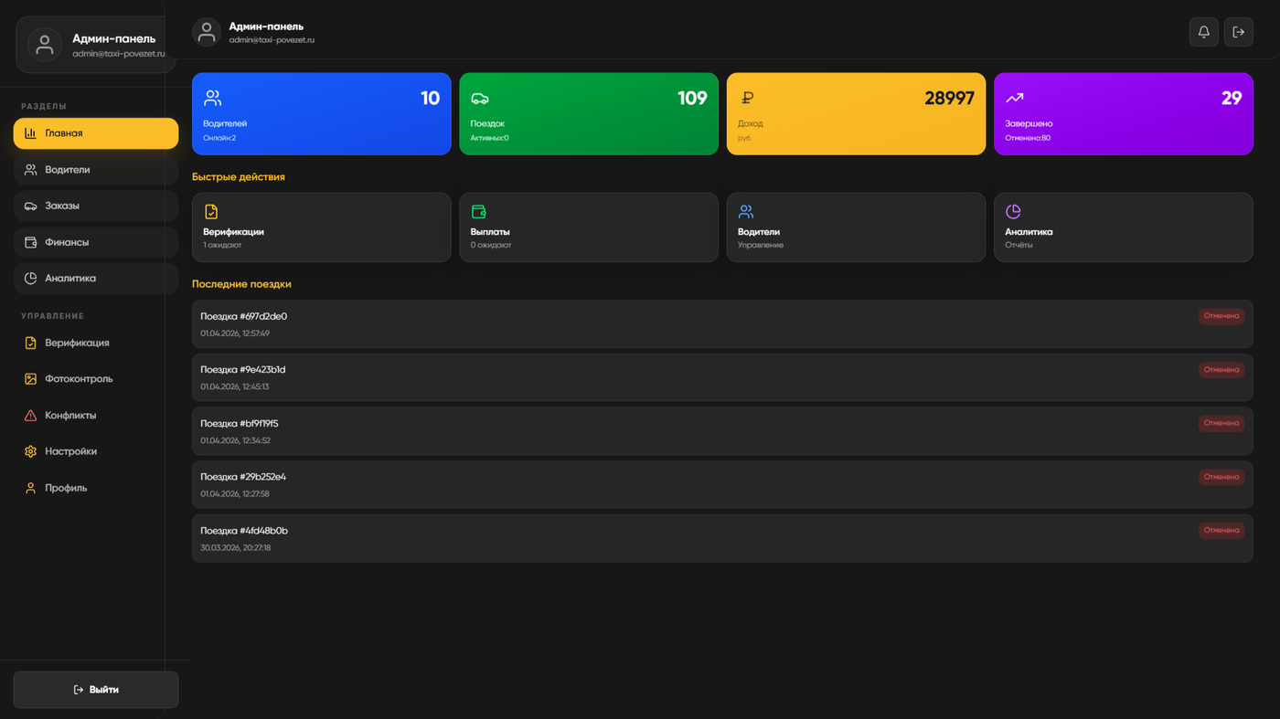The width and height of the screenshot is (1280, 719).
Task: Click the yellow Доход stat card
Action: [855, 114]
